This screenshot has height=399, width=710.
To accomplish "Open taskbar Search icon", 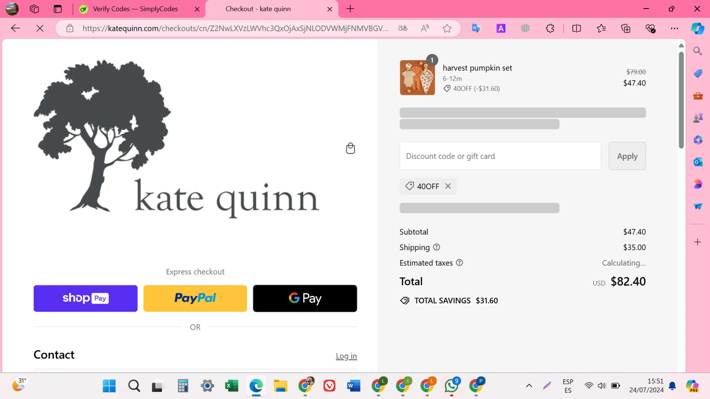I will pyautogui.click(x=134, y=386).
